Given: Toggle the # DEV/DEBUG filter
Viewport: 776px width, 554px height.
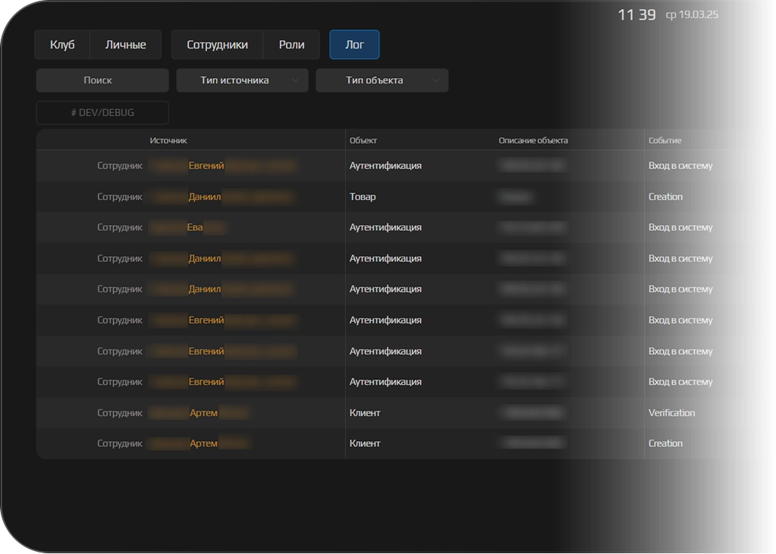Looking at the screenshot, I should (x=102, y=112).
